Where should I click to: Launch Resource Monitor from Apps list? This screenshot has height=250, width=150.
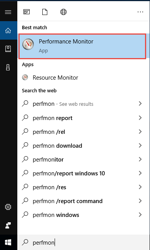click(x=83, y=77)
